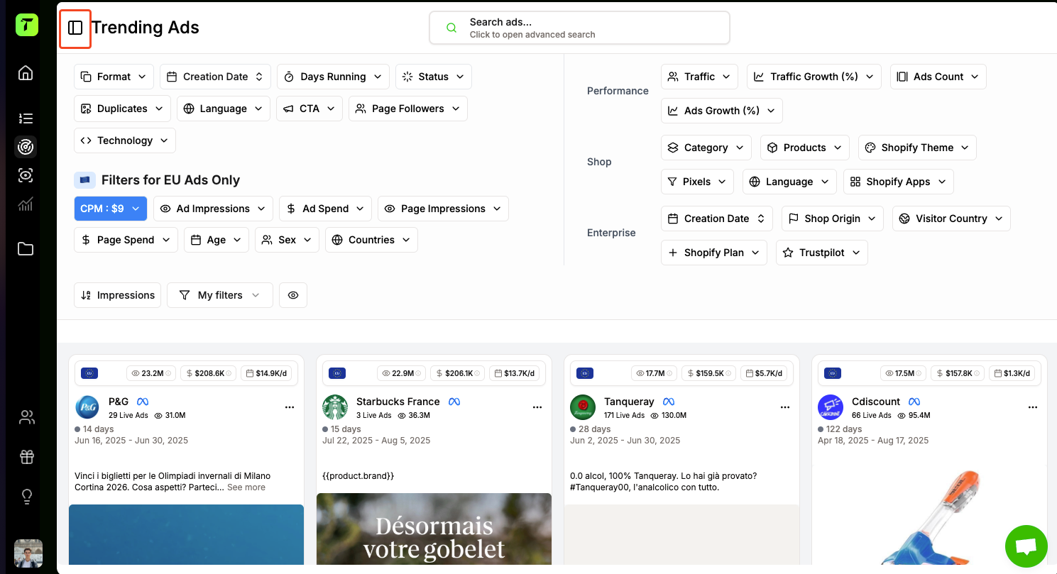Expand the Traffic Growth (%) filter
1057x574 pixels.
814,77
